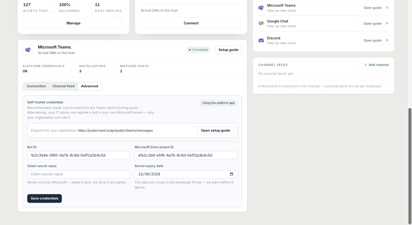The image size is (412, 225).
Task: Click the Using the platform app badge
Action: 218,103
